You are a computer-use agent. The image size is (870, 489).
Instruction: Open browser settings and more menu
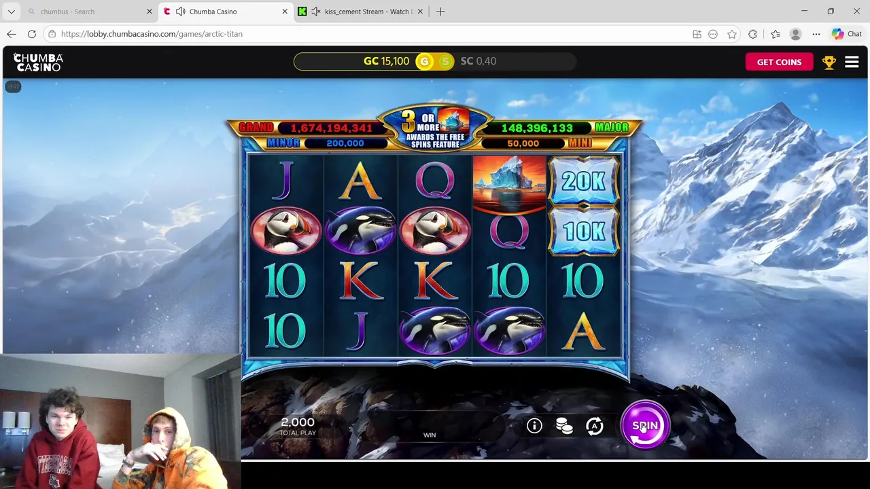click(816, 34)
